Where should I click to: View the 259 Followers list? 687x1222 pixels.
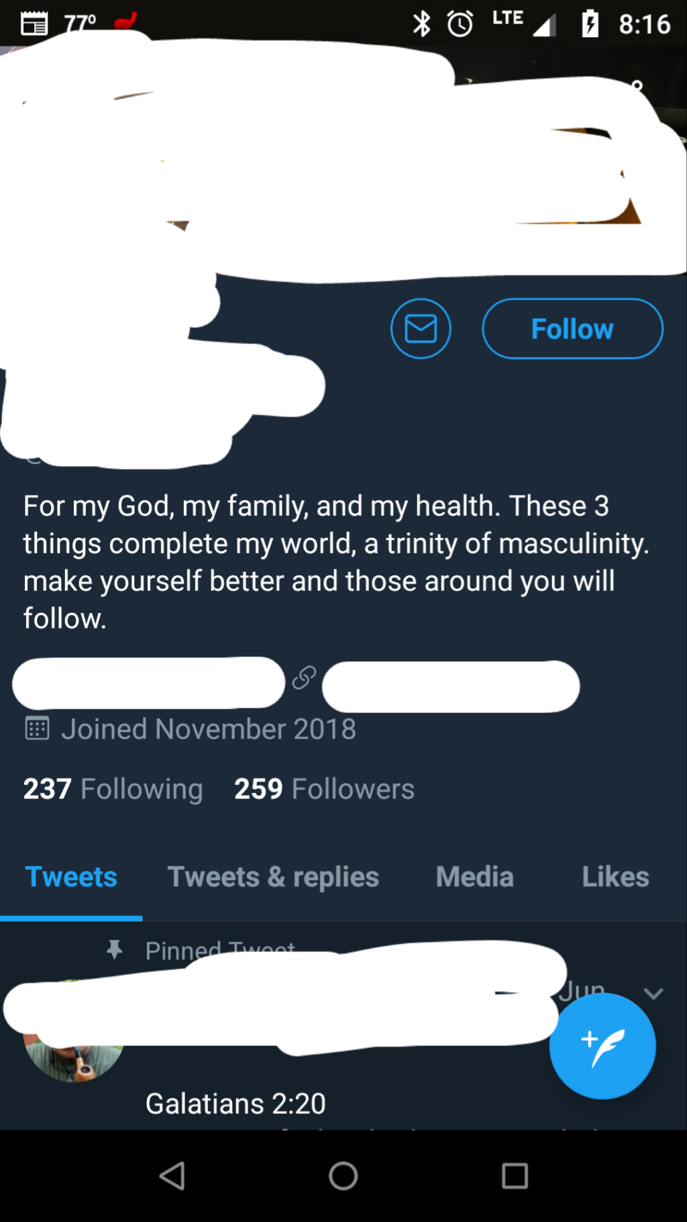point(324,789)
